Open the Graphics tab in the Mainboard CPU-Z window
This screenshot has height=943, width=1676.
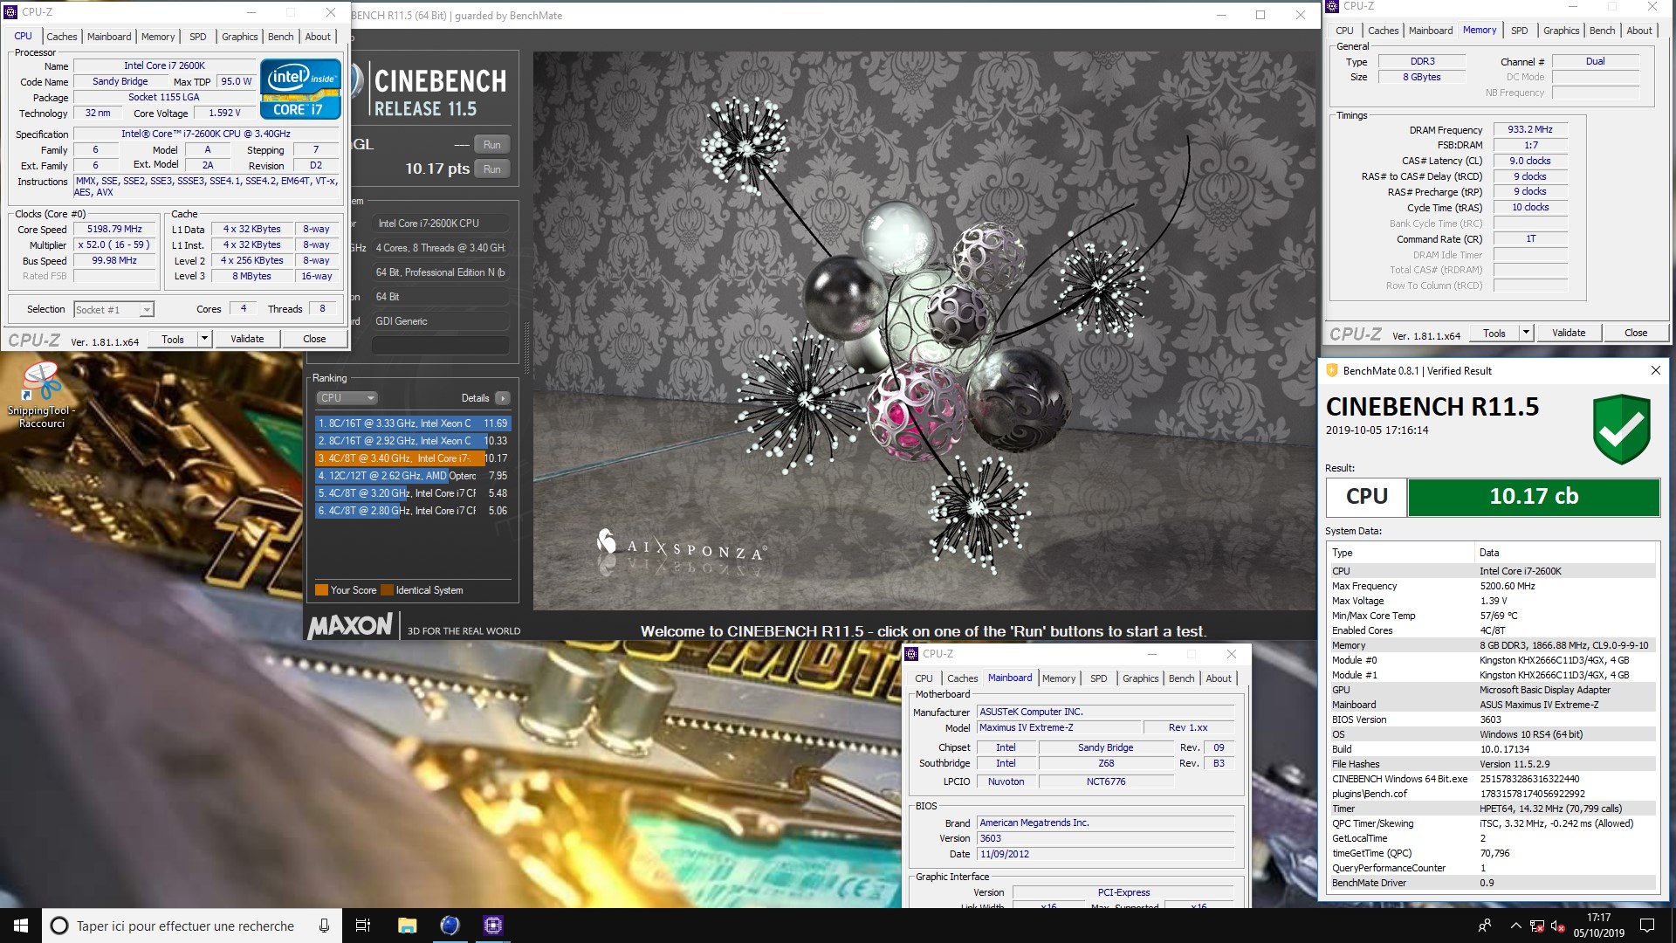(x=1140, y=678)
